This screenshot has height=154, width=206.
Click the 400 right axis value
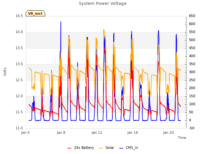[192, 56]
